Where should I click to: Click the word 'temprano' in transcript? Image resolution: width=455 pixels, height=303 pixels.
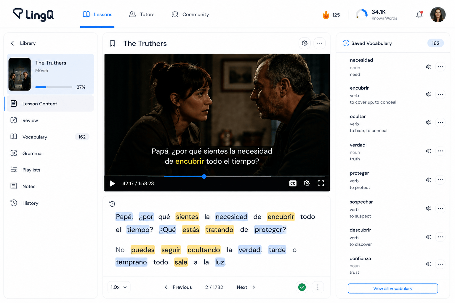click(x=131, y=262)
